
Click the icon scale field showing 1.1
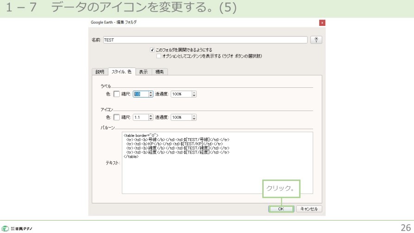pos(140,117)
